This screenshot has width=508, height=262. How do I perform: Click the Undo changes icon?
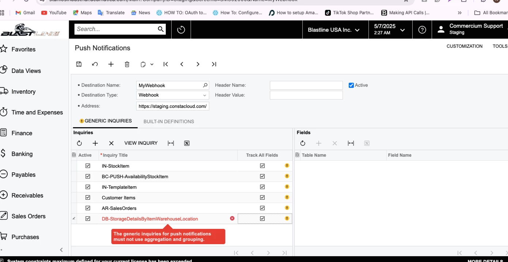(95, 64)
